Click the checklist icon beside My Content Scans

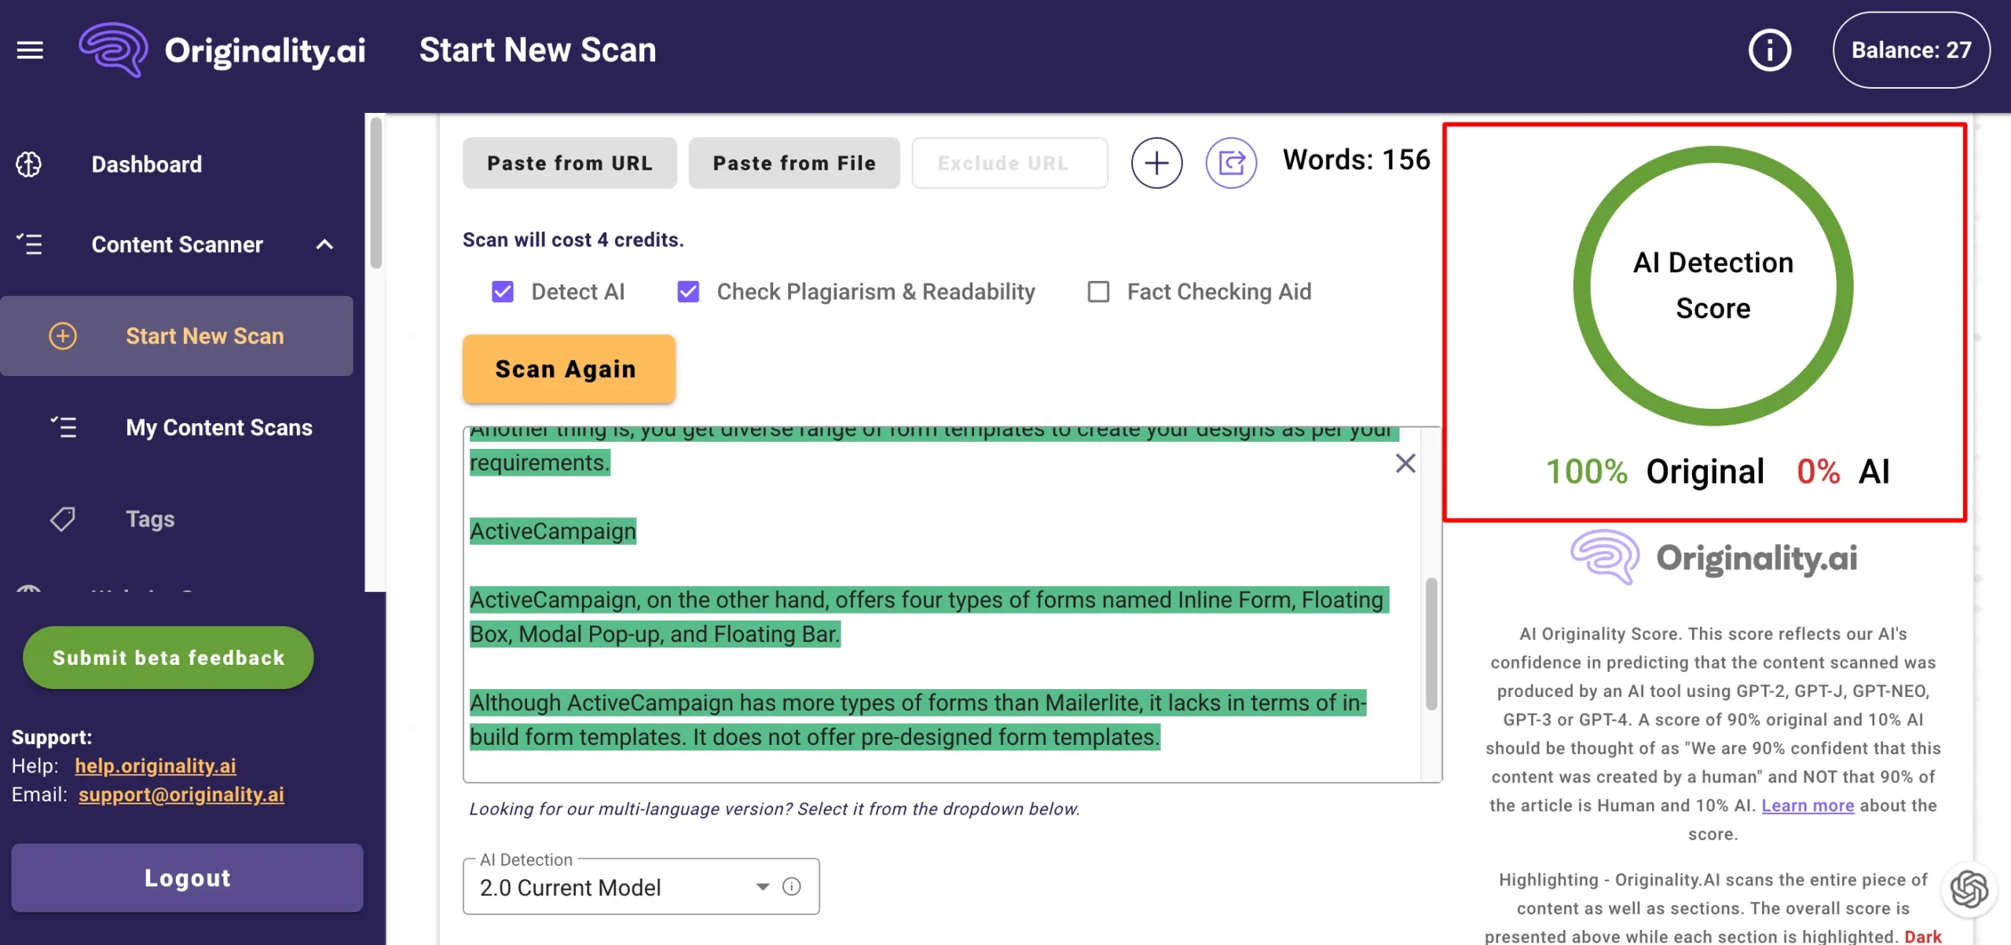(62, 428)
